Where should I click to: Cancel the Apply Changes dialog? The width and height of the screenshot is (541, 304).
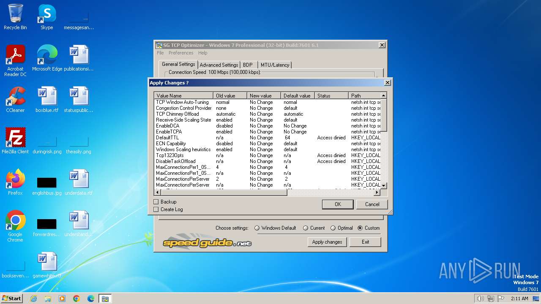point(372,204)
